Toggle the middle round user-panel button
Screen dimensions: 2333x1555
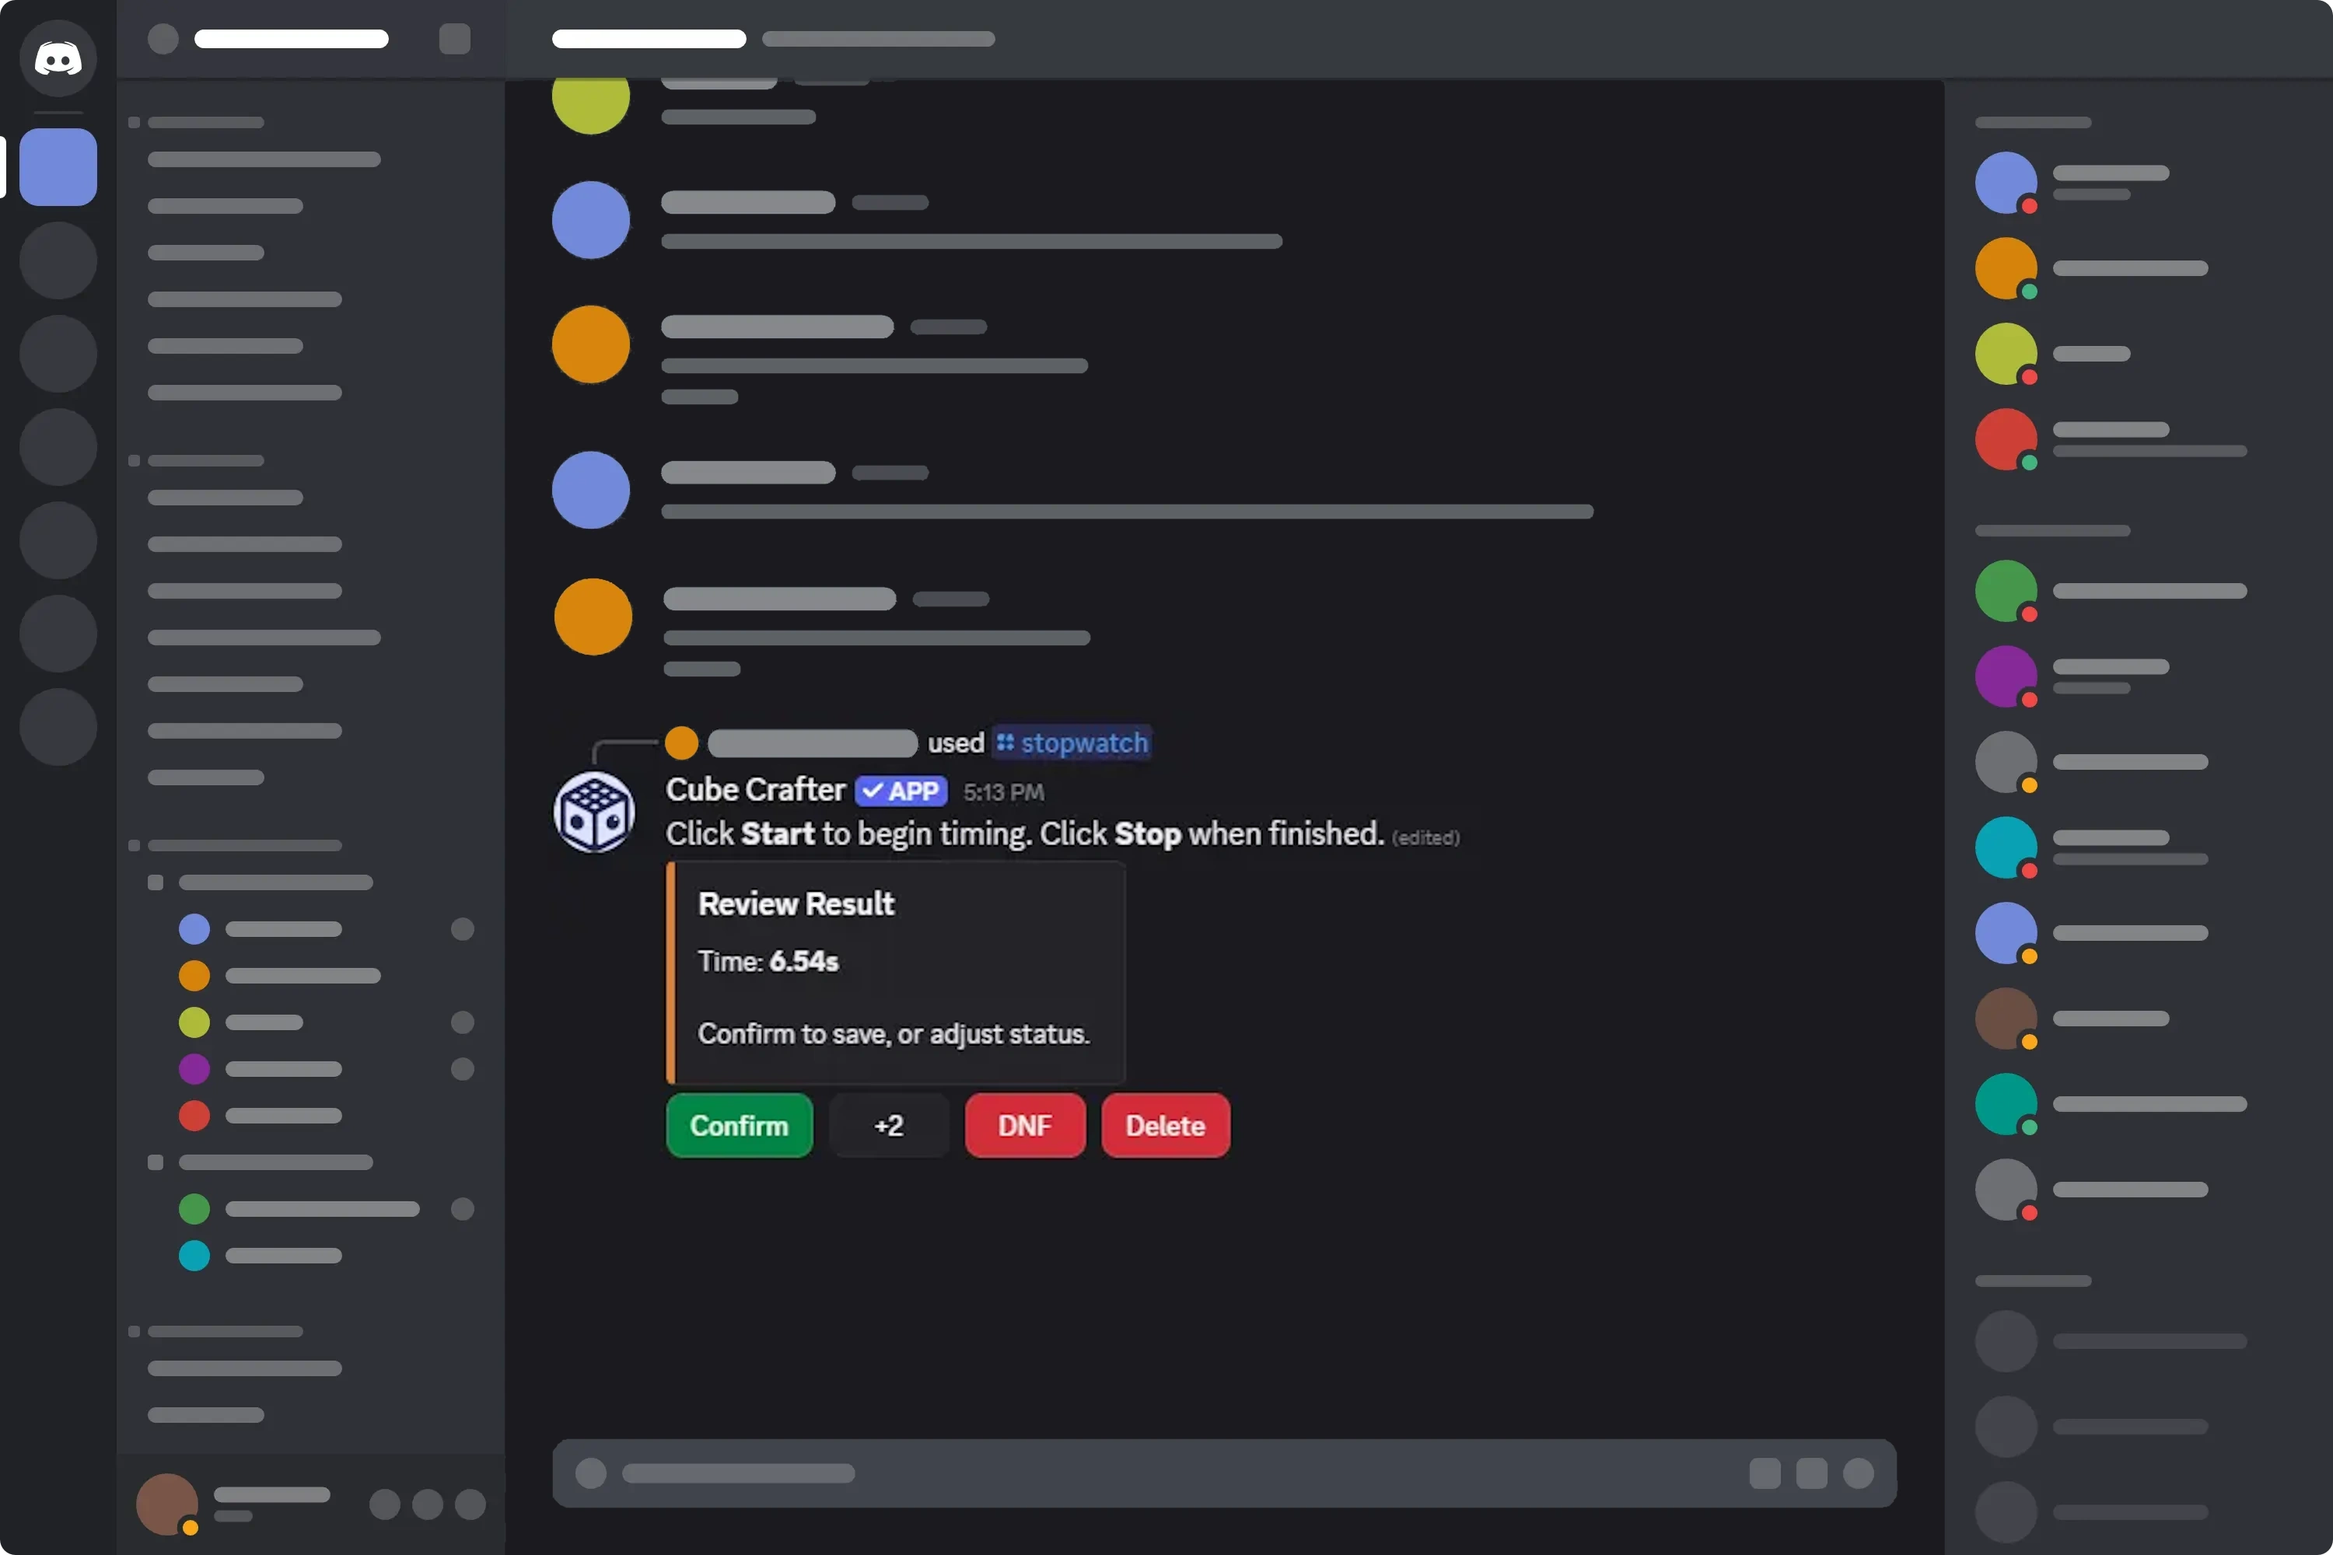pos(428,1504)
